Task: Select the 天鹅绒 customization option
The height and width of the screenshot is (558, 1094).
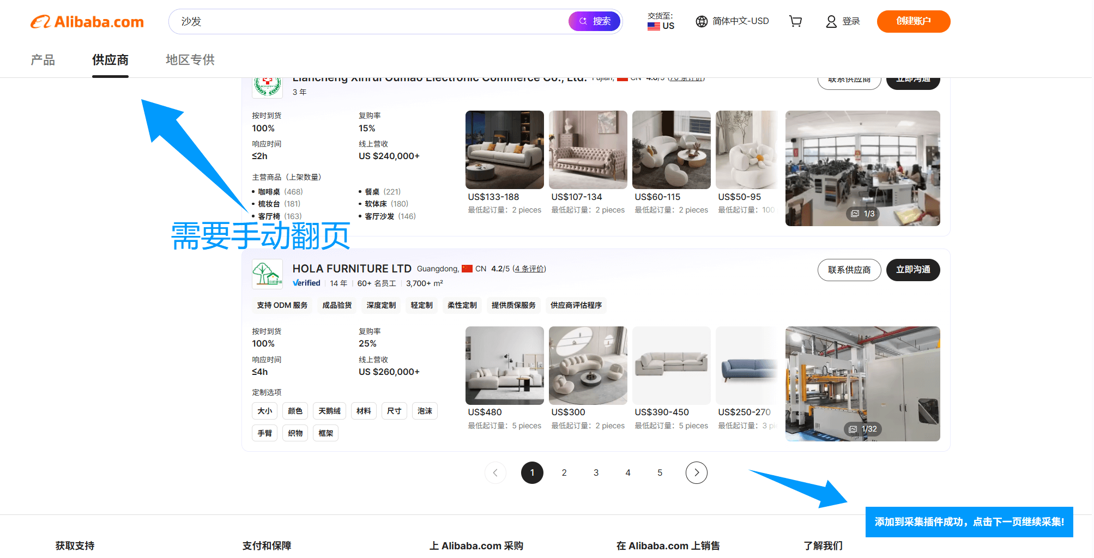Action: point(330,411)
